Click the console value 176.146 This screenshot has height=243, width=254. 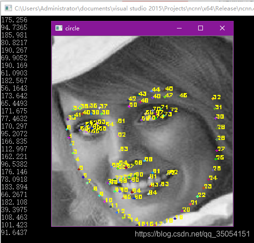pyautogui.click(x=14, y=172)
